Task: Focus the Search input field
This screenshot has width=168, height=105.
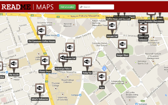Action: tap(96, 7)
